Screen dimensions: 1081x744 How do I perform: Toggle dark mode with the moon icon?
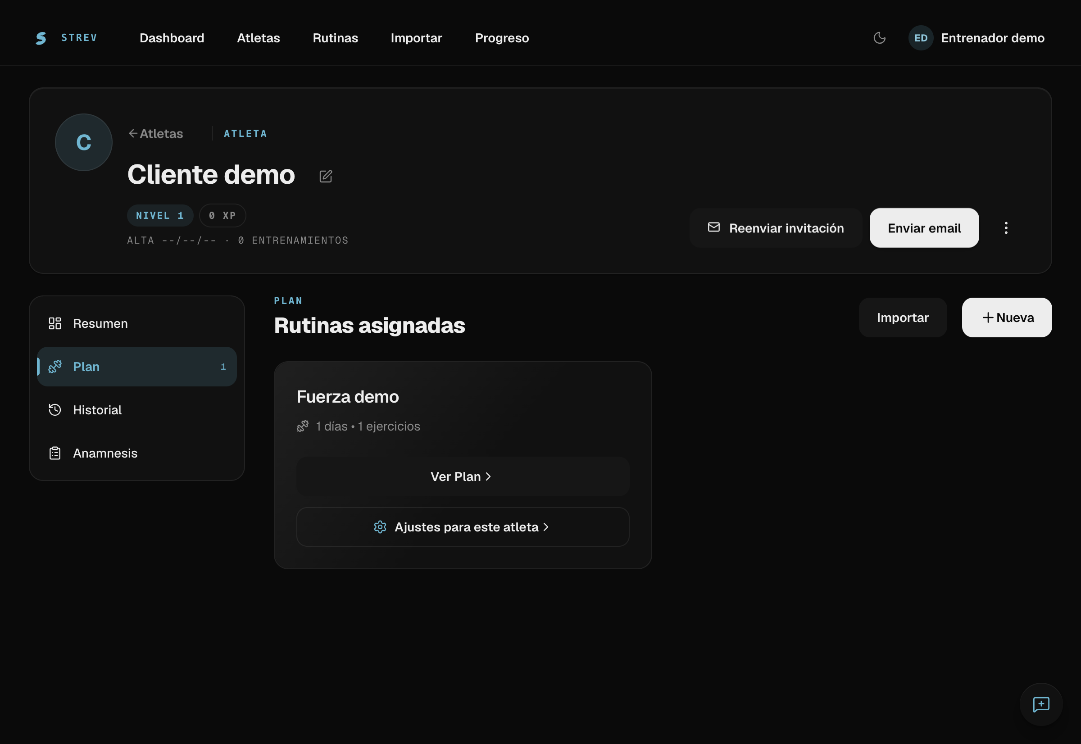tap(879, 38)
